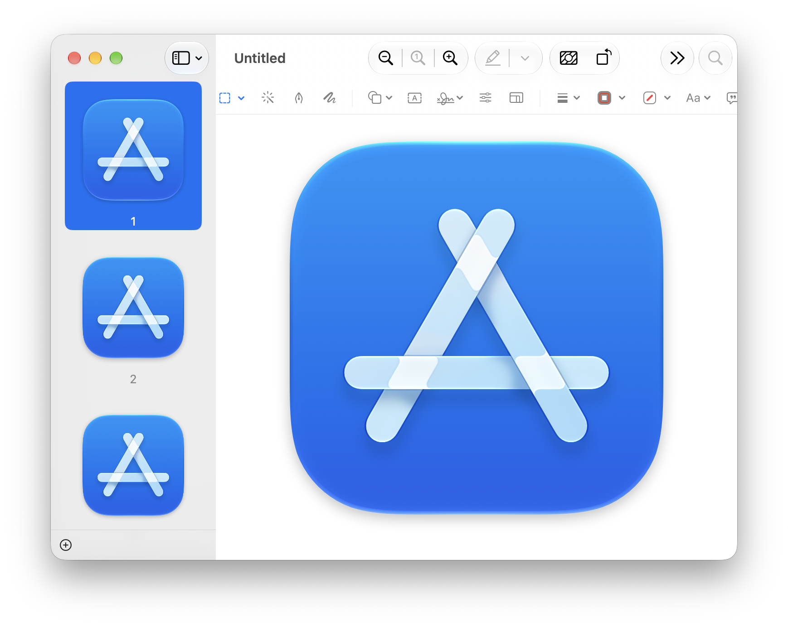Click the Zoom In magnifier button
Viewport: 788px width, 627px height.
click(450, 58)
